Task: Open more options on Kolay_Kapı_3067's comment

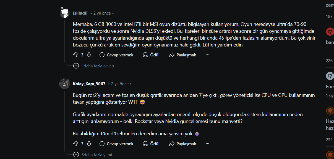Action: tap(207, 144)
